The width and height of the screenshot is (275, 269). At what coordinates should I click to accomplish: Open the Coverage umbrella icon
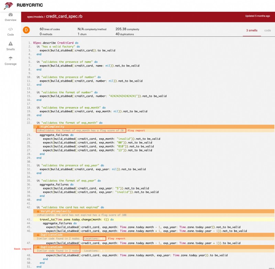(x=11, y=58)
